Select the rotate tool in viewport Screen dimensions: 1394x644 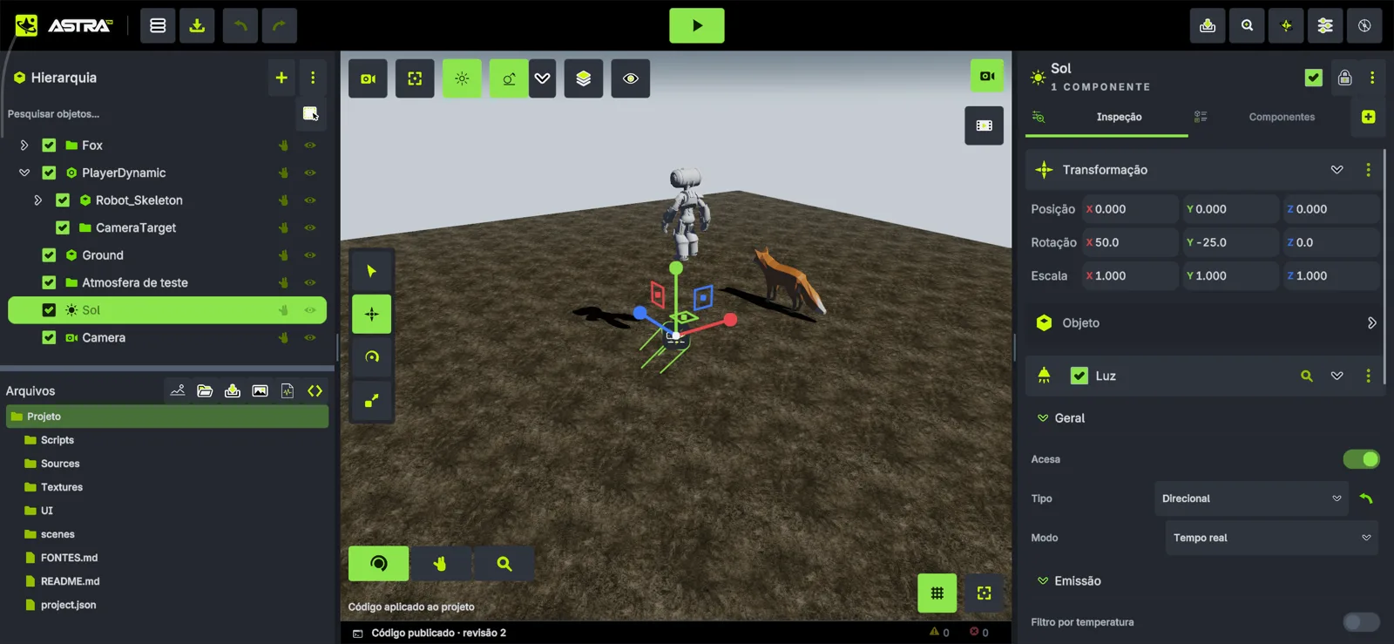tap(371, 356)
